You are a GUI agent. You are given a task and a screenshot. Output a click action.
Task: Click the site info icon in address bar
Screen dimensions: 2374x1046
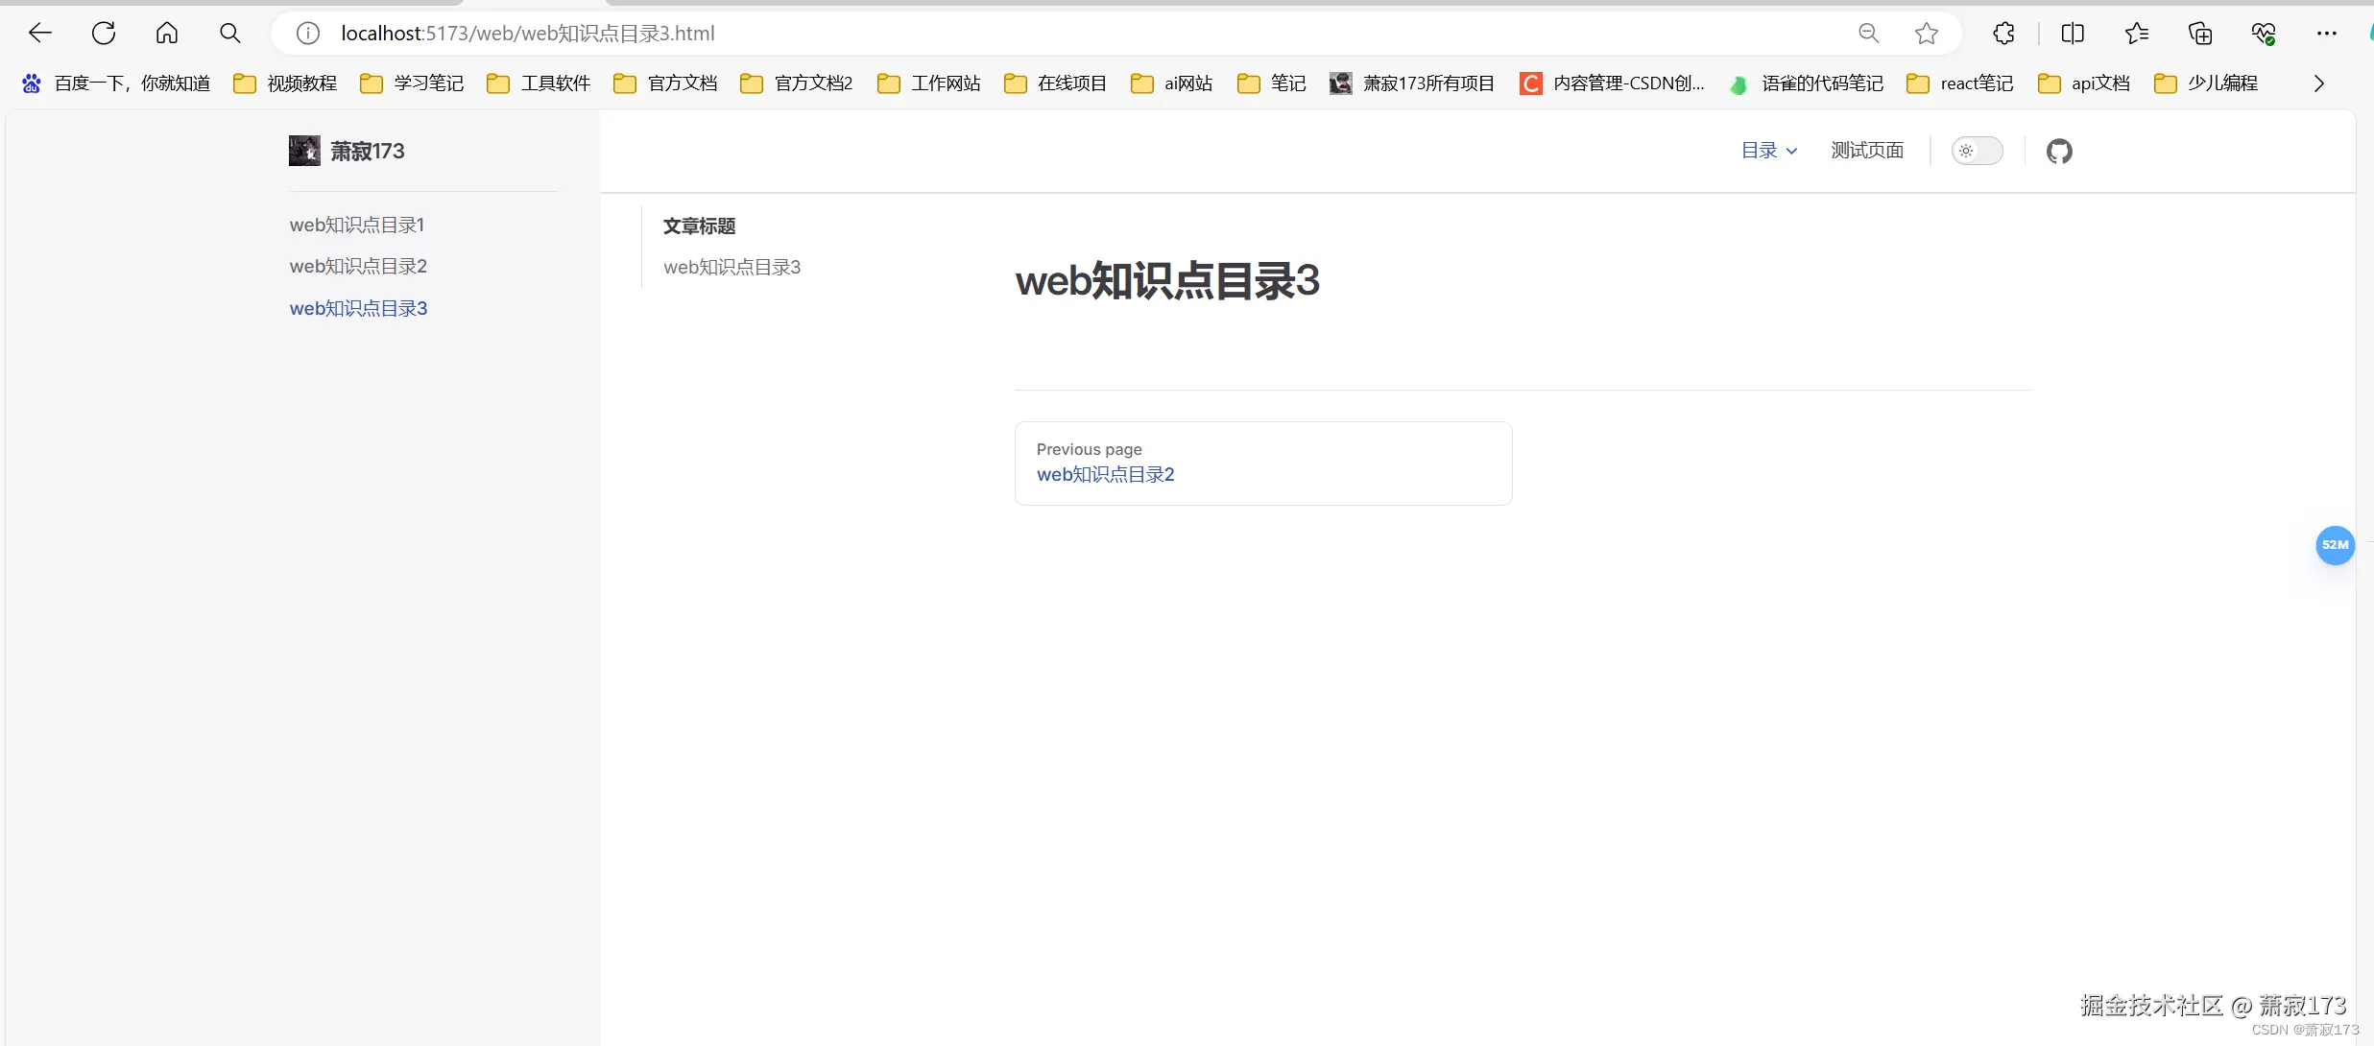pos(307,32)
